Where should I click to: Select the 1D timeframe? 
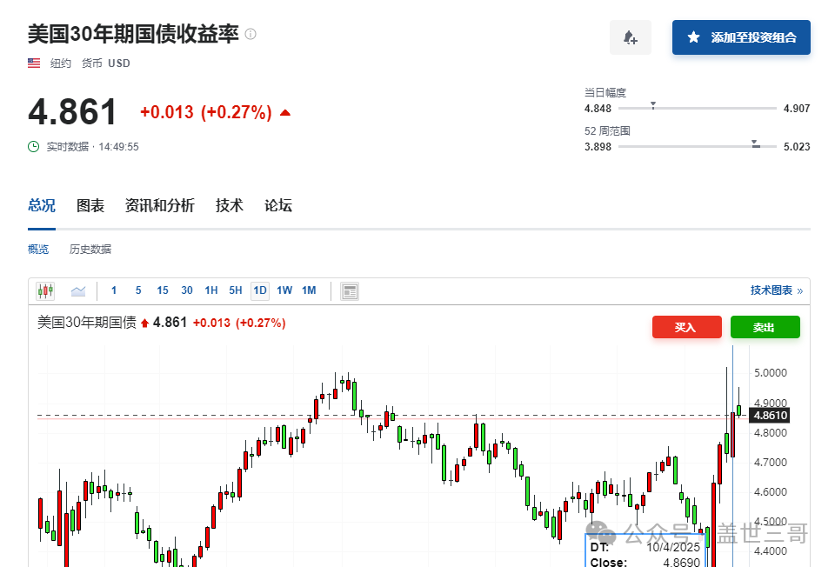pos(259,290)
